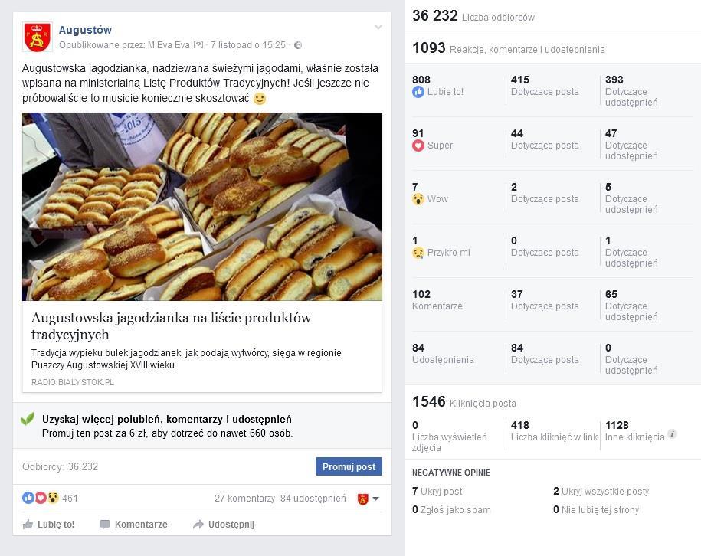Image resolution: width=701 pixels, height=556 pixels.
Task: Click the Super heart icon in statistics
Action: [418, 146]
